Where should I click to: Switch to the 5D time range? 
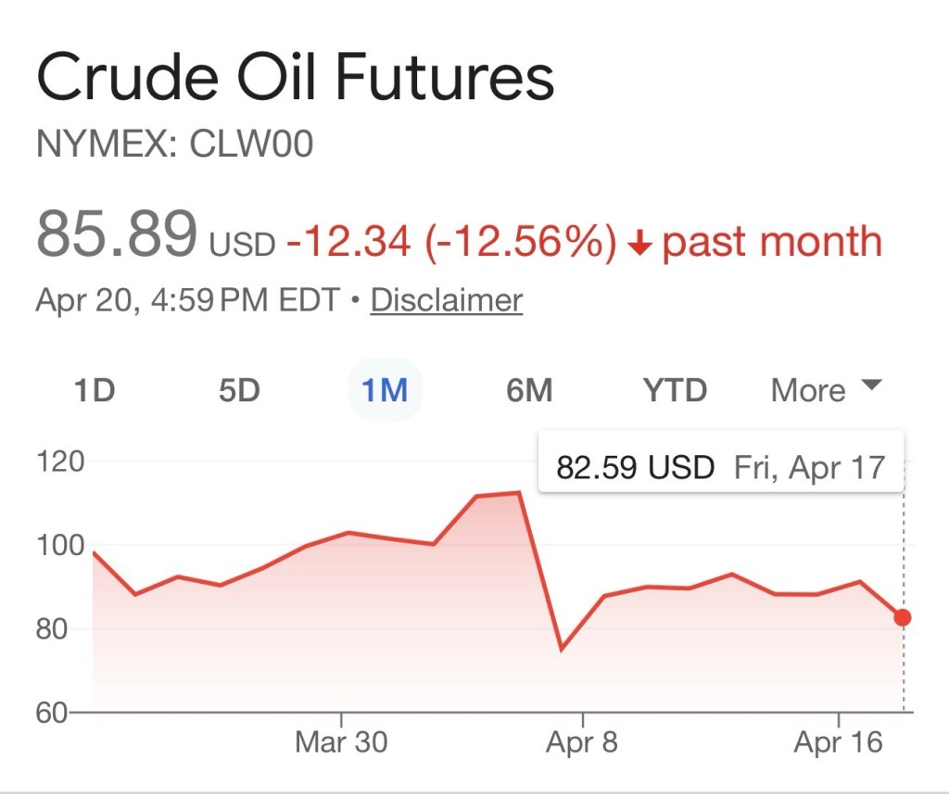(x=239, y=390)
